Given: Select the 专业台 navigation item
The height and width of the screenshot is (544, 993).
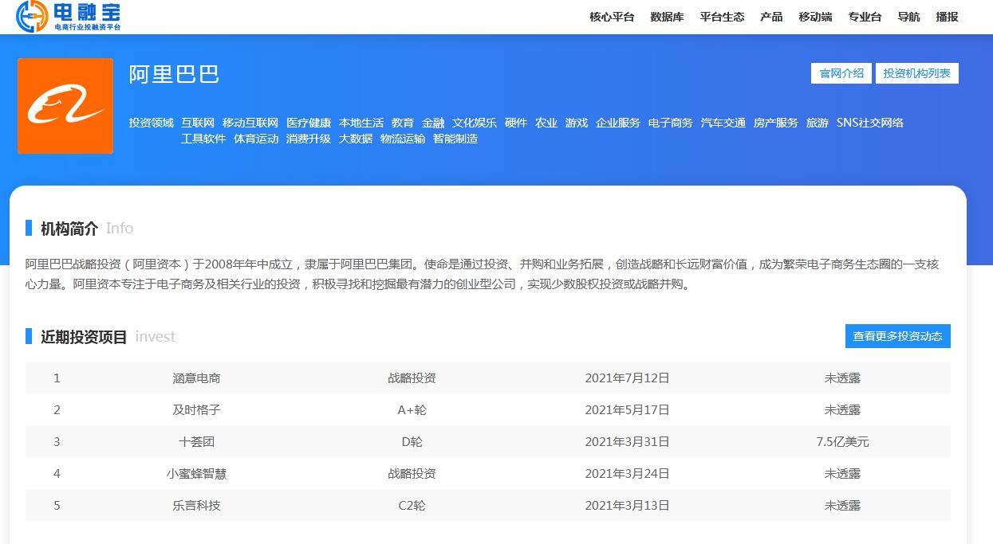Looking at the screenshot, I should 865,17.
